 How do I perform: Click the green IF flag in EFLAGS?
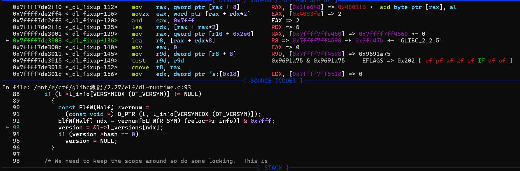481,60
